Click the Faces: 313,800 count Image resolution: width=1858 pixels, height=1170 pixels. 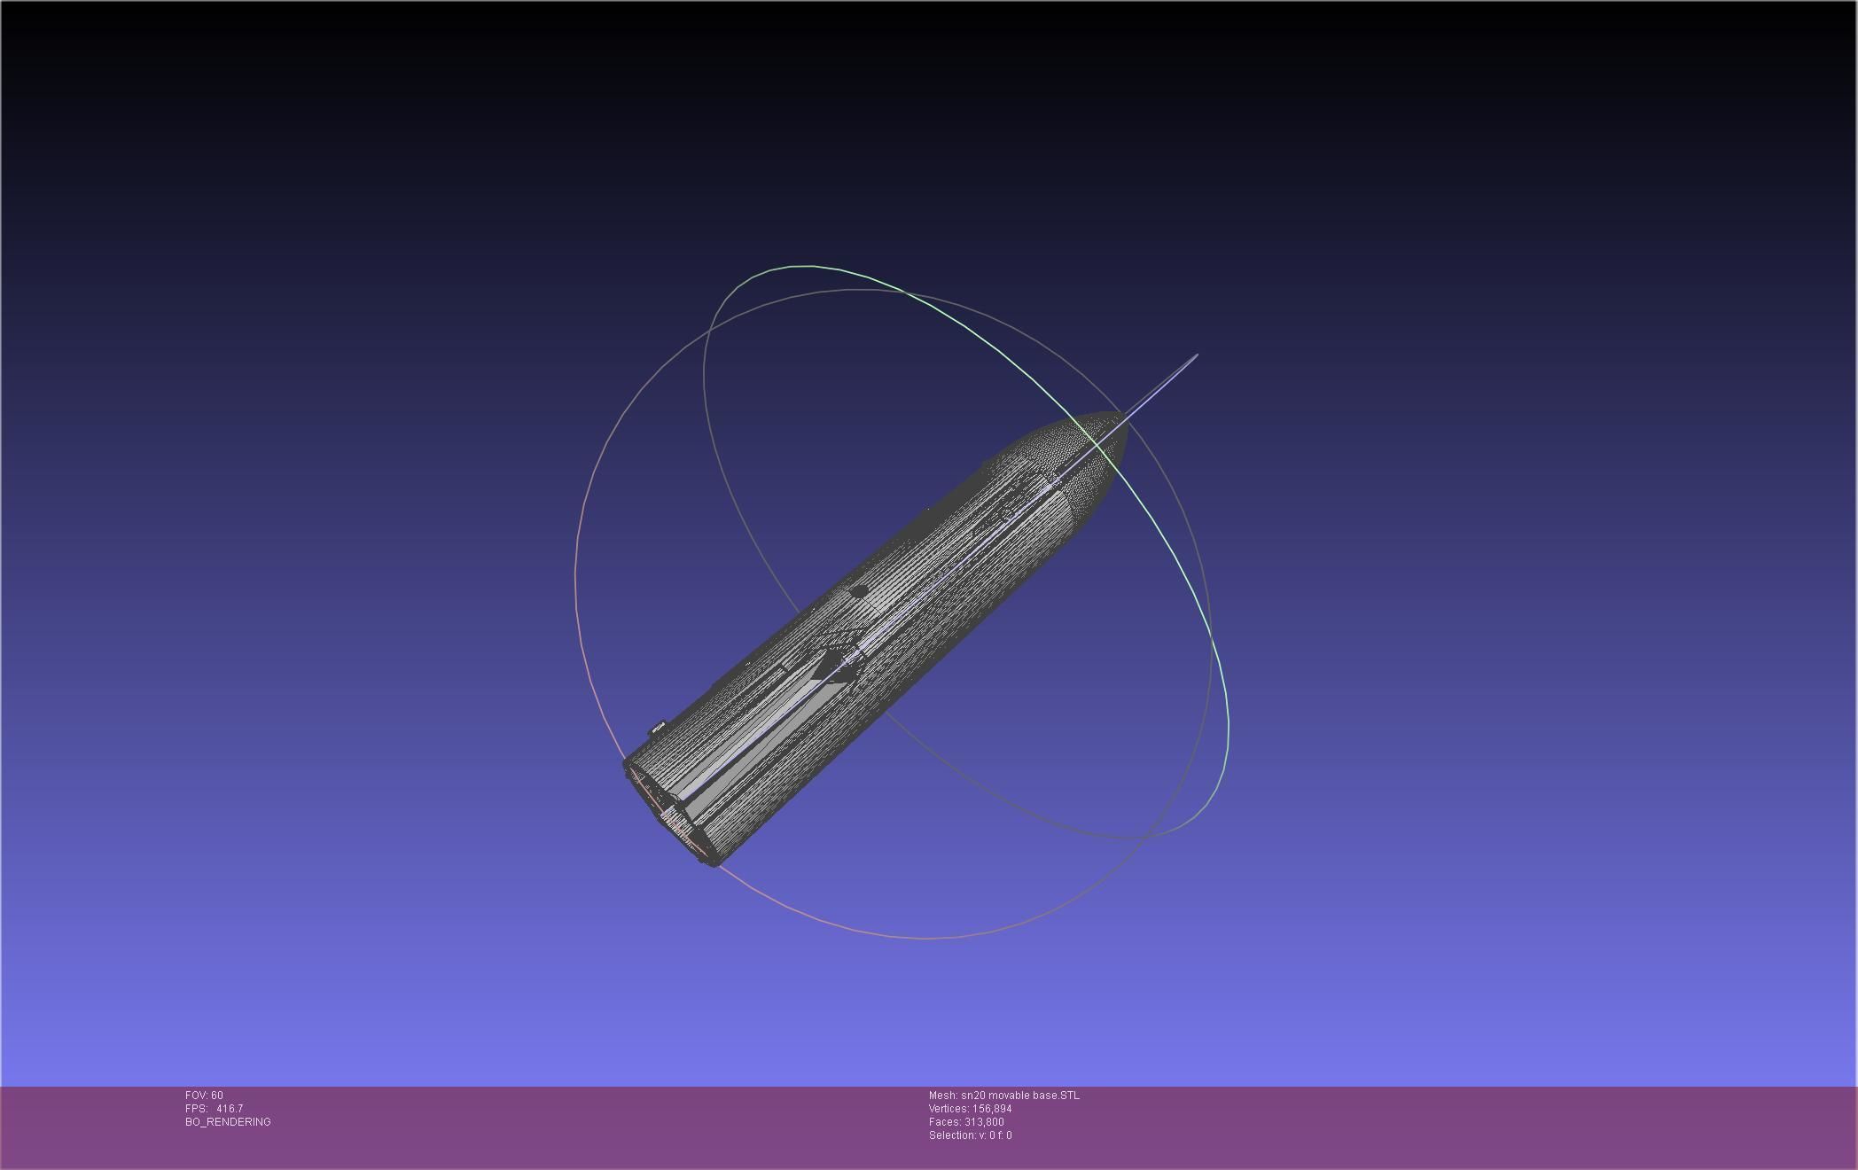[x=966, y=1122]
